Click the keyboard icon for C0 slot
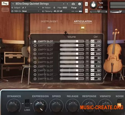The height and width of the screenshot is (115, 125). click(x=87, y=41)
